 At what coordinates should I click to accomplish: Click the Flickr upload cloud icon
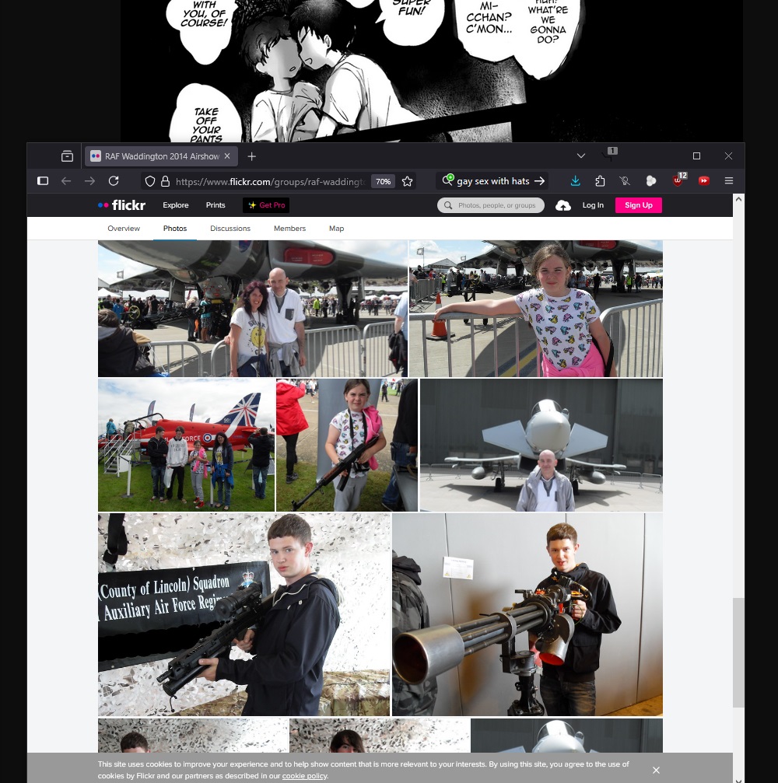(x=563, y=205)
